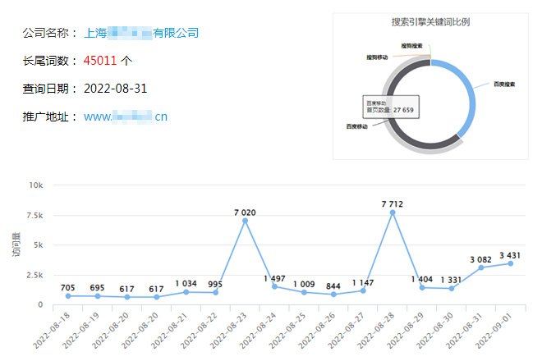Select the 3 082 data point
Screen dimensions: 542x361
coord(481,267)
